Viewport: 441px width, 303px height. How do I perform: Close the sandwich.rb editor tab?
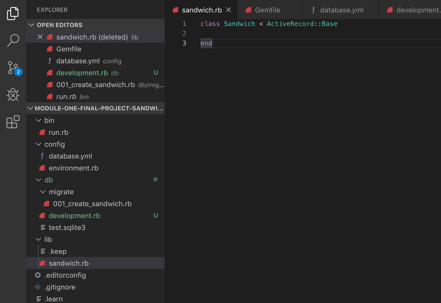pyautogui.click(x=229, y=10)
